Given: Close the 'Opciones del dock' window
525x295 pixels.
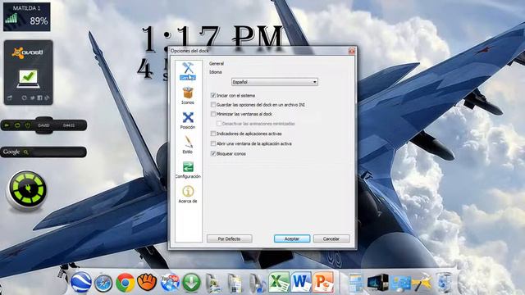Looking at the screenshot, I should click(x=352, y=51).
